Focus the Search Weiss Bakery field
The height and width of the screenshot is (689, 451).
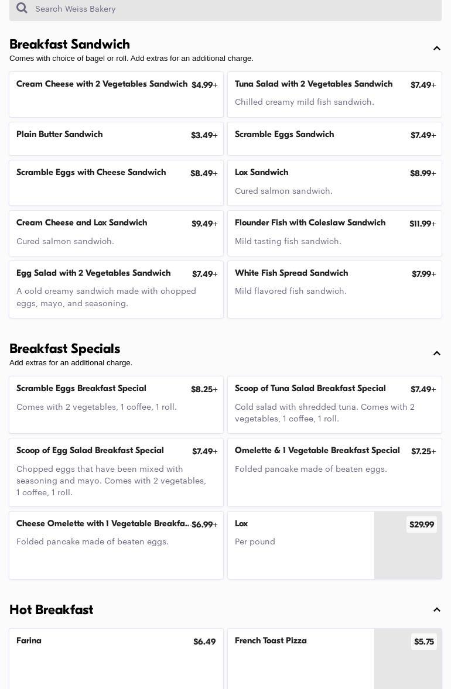click(225, 9)
